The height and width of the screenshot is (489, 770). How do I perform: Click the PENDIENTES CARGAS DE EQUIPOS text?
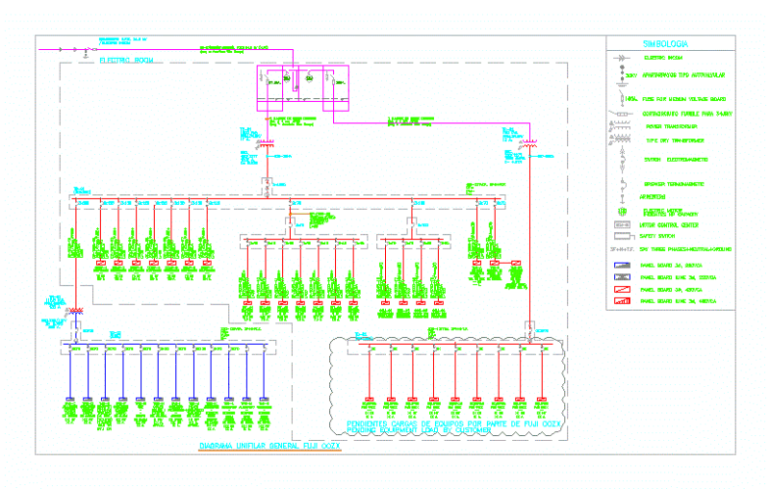tap(453, 424)
